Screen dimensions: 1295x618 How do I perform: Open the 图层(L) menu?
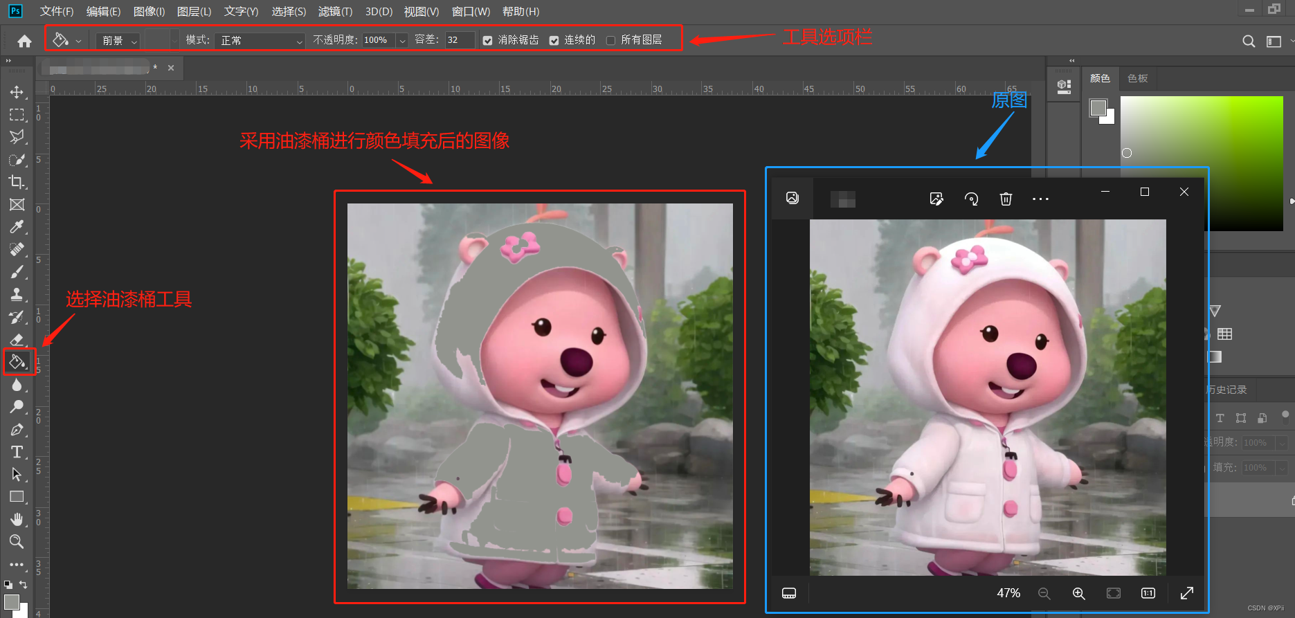tap(194, 11)
